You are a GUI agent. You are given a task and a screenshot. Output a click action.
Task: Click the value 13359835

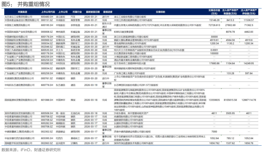tap(214, 100)
